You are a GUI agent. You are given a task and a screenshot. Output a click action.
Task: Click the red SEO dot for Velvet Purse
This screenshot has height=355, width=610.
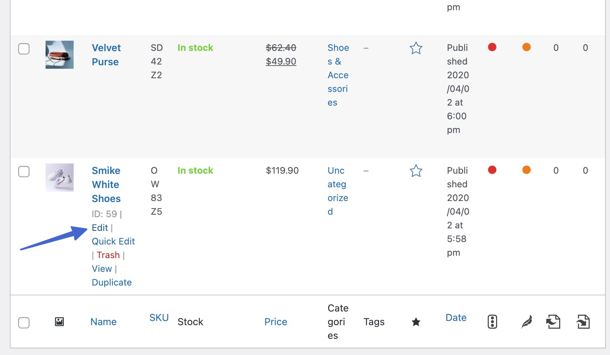[492, 47]
